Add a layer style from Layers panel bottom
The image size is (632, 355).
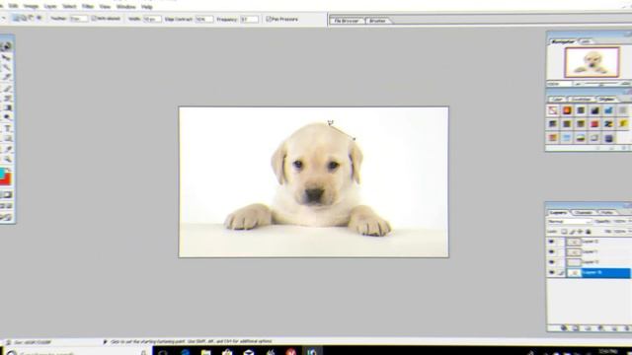[x=564, y=328]
